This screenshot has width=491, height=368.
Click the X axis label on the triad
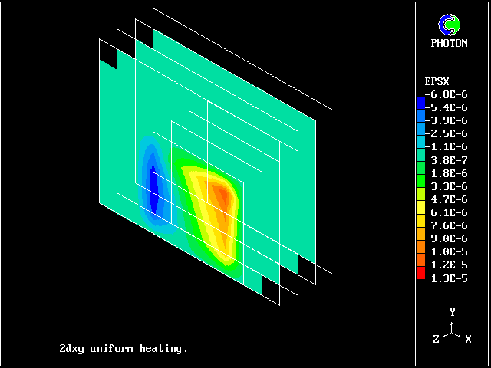point(468,339)
